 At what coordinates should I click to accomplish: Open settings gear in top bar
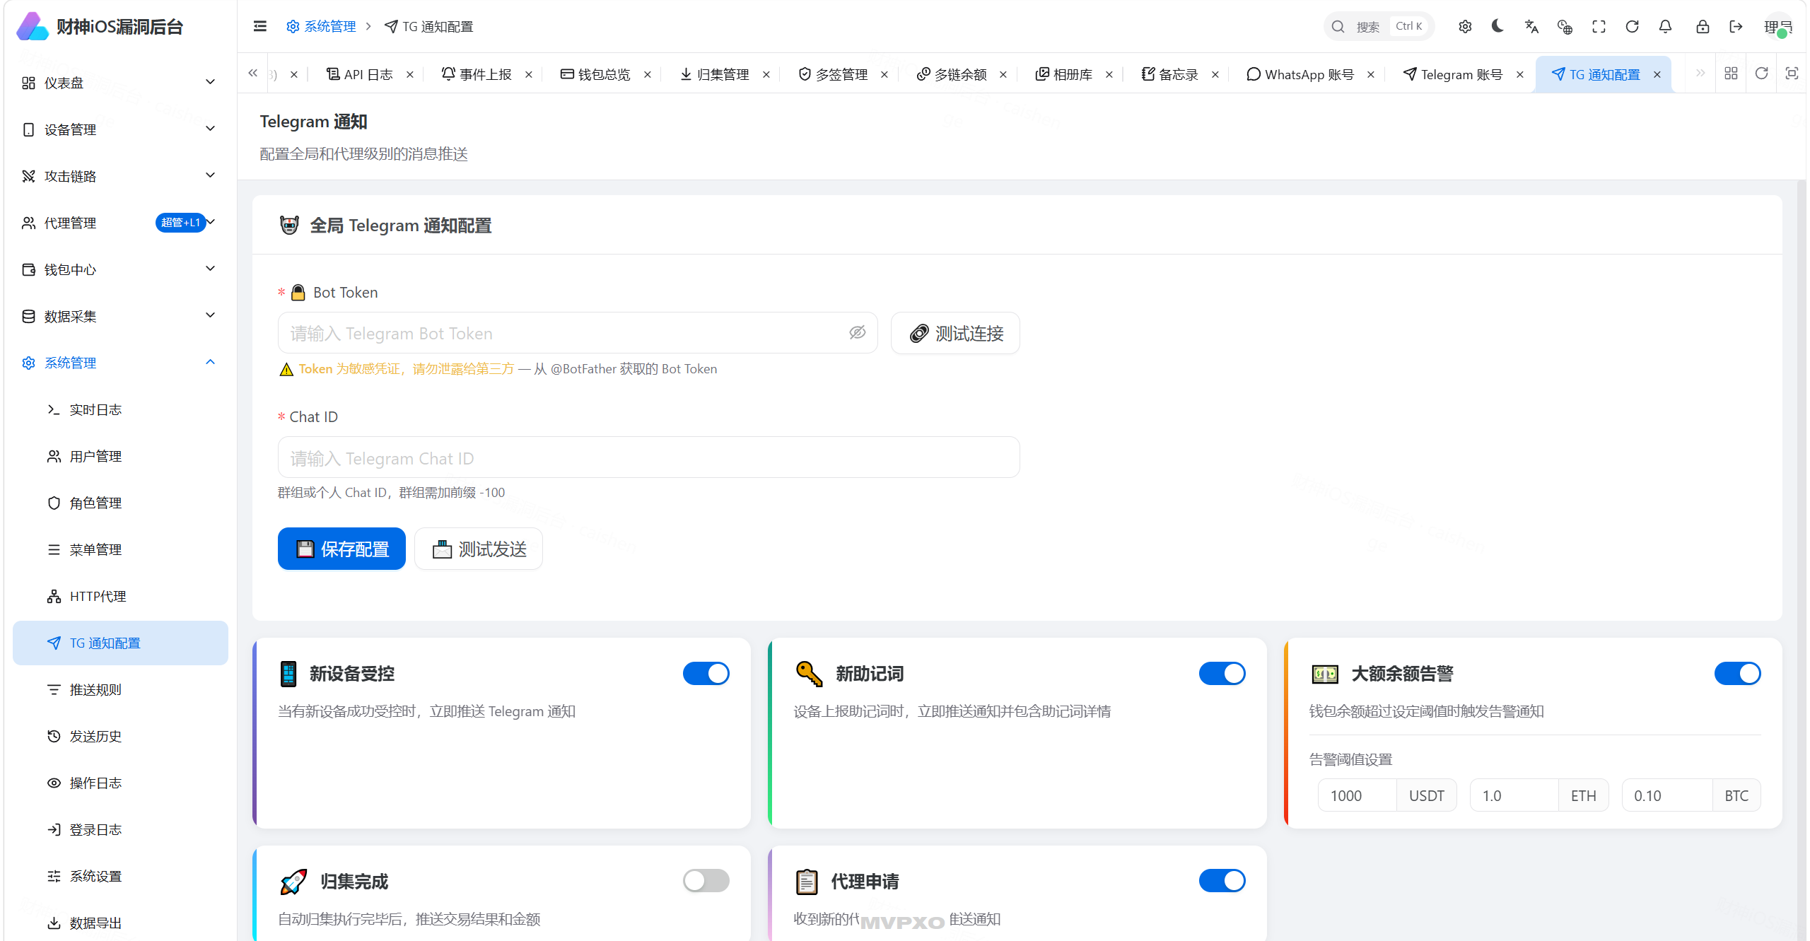[1465, 26]
